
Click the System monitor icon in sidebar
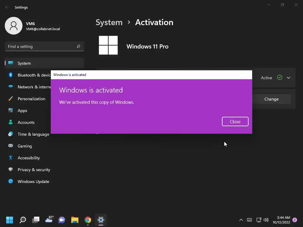[x=11, y=63]
